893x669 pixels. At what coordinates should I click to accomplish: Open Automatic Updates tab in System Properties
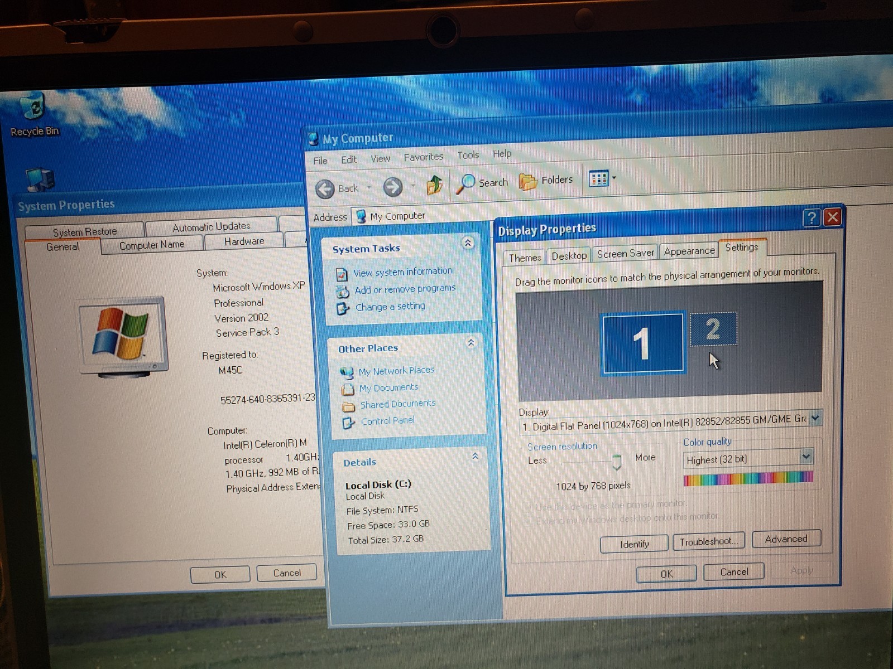(x=212, y=226)
